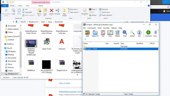Select the Synapse - xShark folder row
Image resolution: width=170 pixels, height=96 pixels.
[x=121, y=49]
